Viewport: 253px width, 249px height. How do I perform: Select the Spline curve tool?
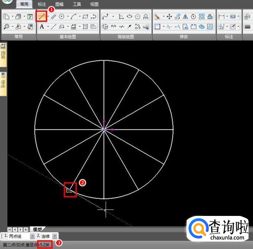tap(105, 16)
